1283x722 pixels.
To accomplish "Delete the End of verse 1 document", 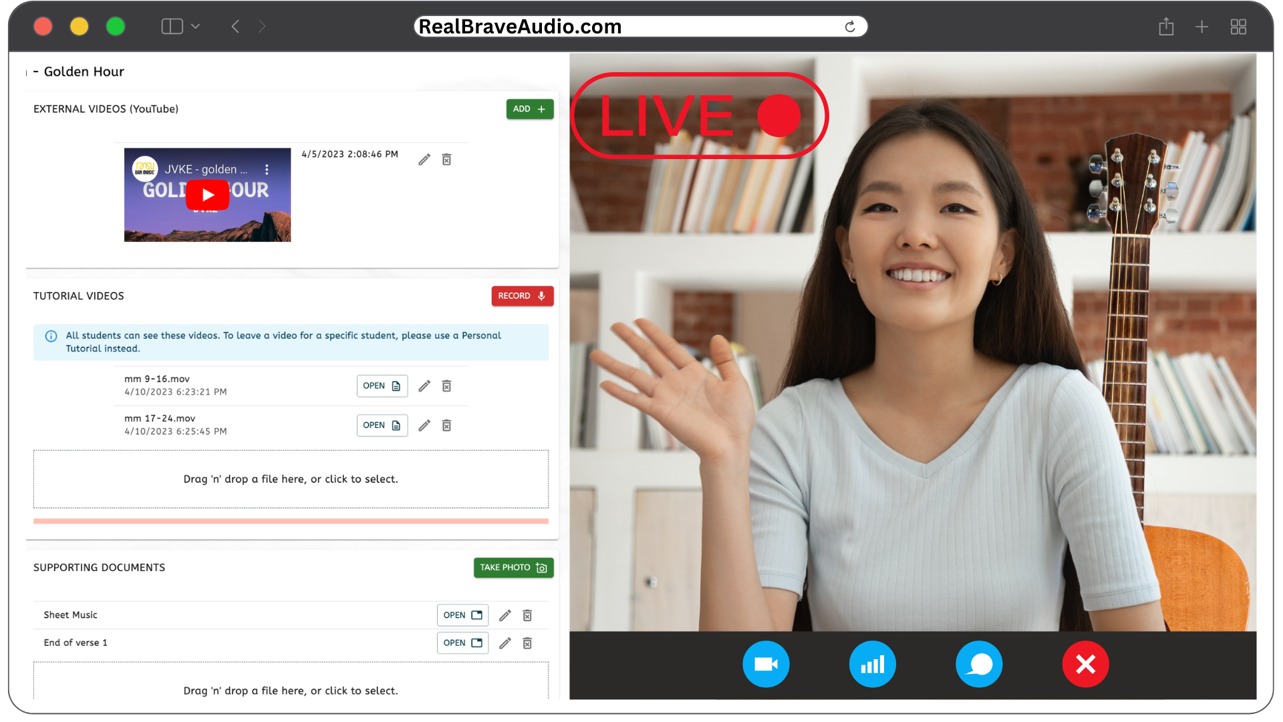I will pos(527,642).
